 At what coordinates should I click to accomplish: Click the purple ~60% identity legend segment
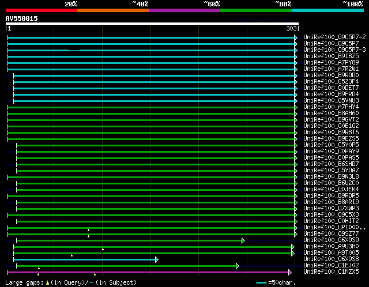point(184,10)
